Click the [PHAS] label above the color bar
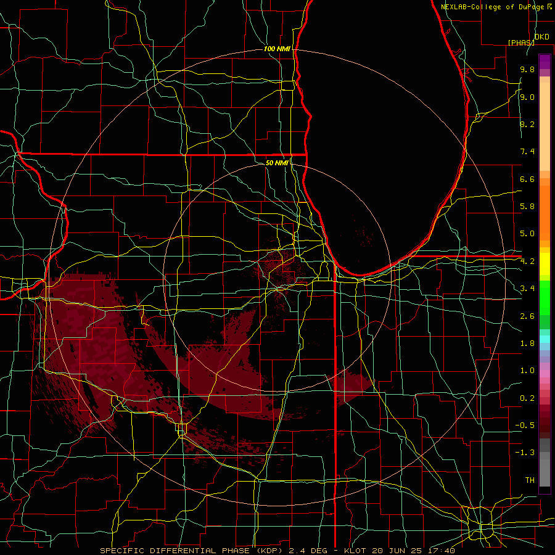 tap(521, 43)
